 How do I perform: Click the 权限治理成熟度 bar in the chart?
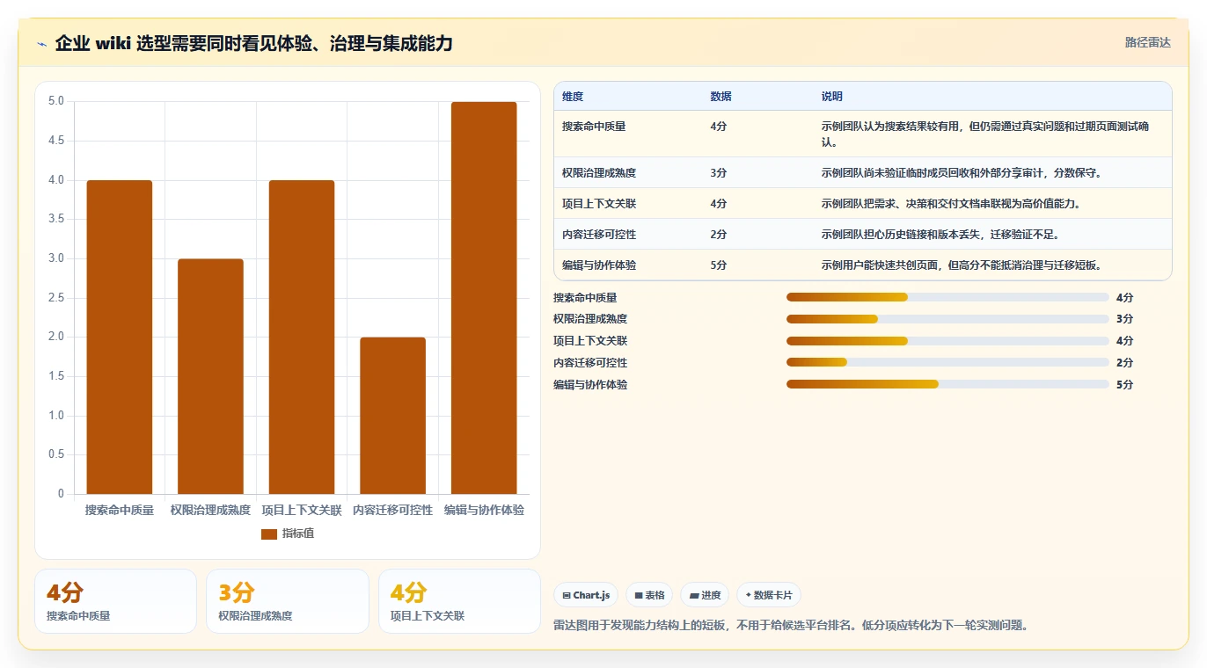[210, 376]
